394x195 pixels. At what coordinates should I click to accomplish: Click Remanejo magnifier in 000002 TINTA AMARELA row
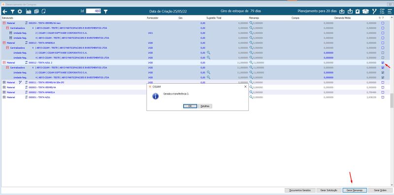[251, 92]
